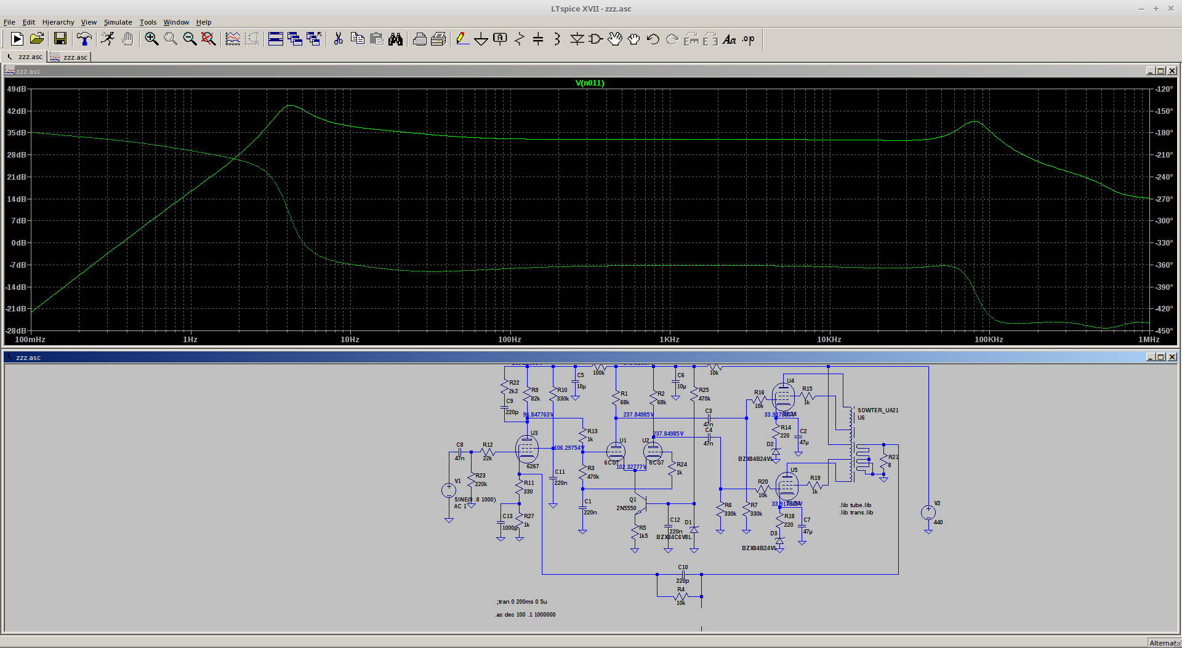This screenshot has height=648, width=1182.
Task: Open the Component gate icon
Action: (595, 39)
